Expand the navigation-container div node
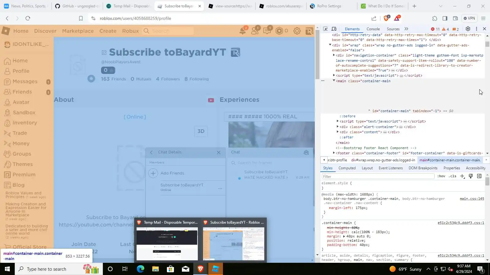The height and width of the screenshot is (275, 490). [334, 55]
